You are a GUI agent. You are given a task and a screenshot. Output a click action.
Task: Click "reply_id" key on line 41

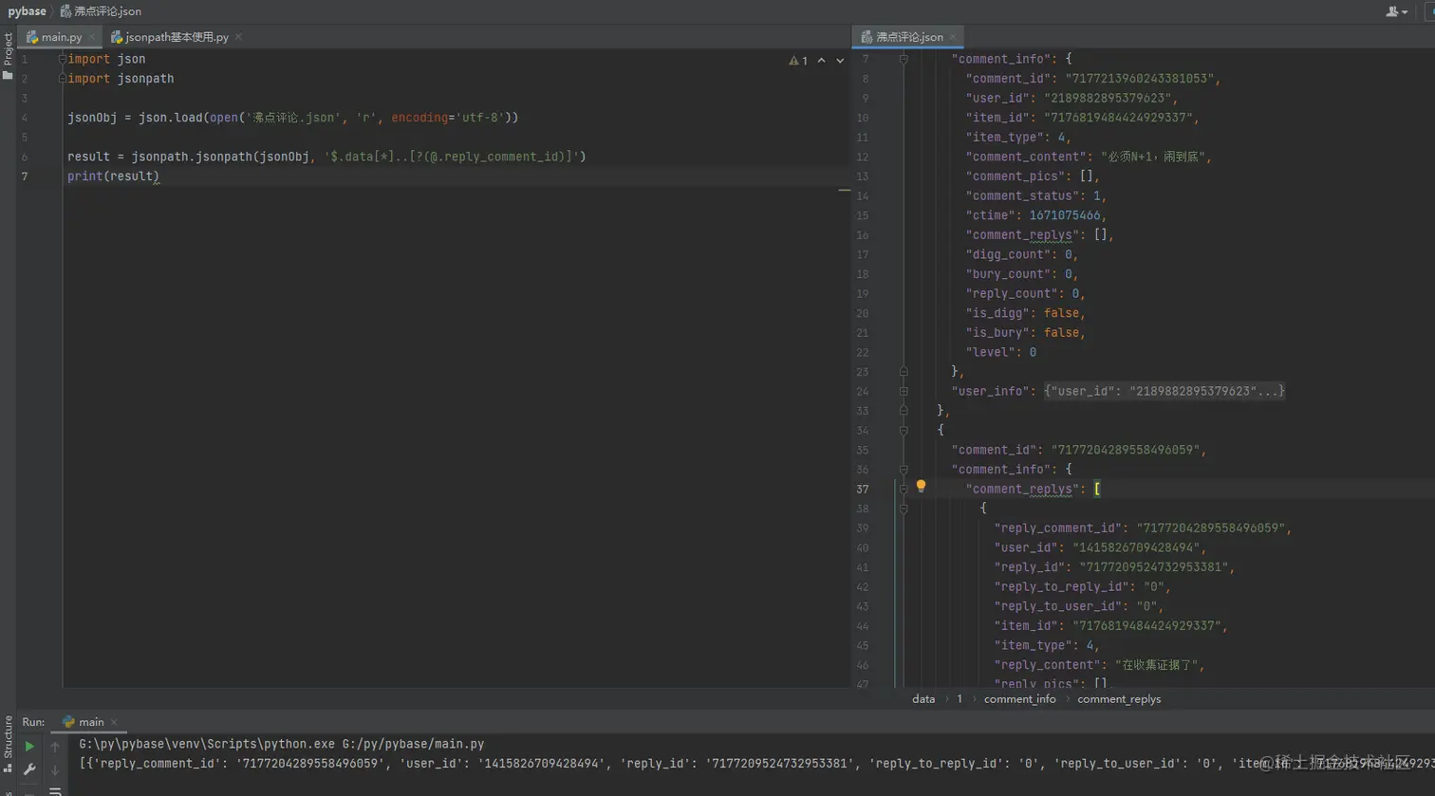(x=1030, y=567)
